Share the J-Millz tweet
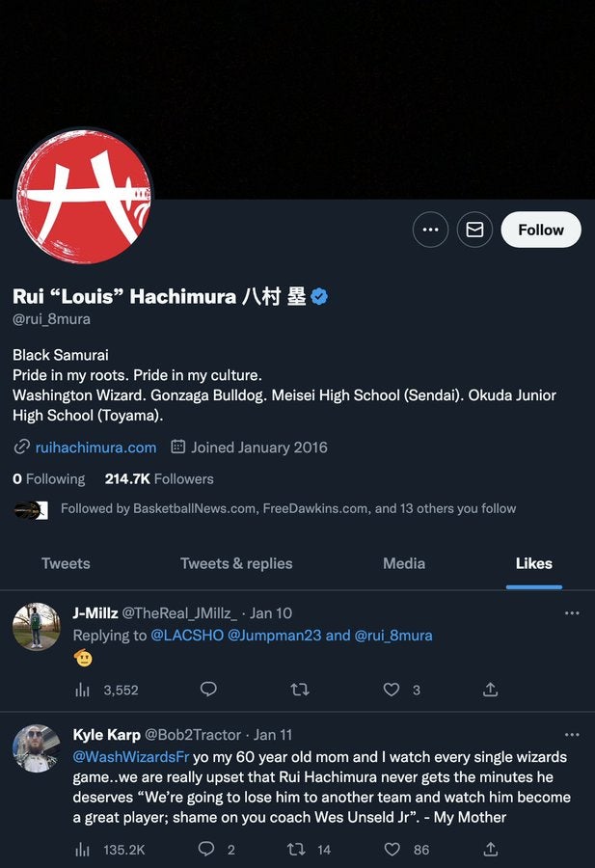The height and width of the screenshot is (868, 595). [x=491, y=690]
